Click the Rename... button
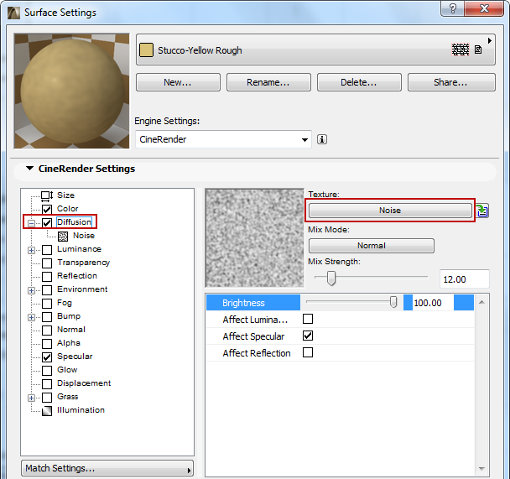Viewport: 510px width, 479px height. pyautogui.click(x=268, y=82)
